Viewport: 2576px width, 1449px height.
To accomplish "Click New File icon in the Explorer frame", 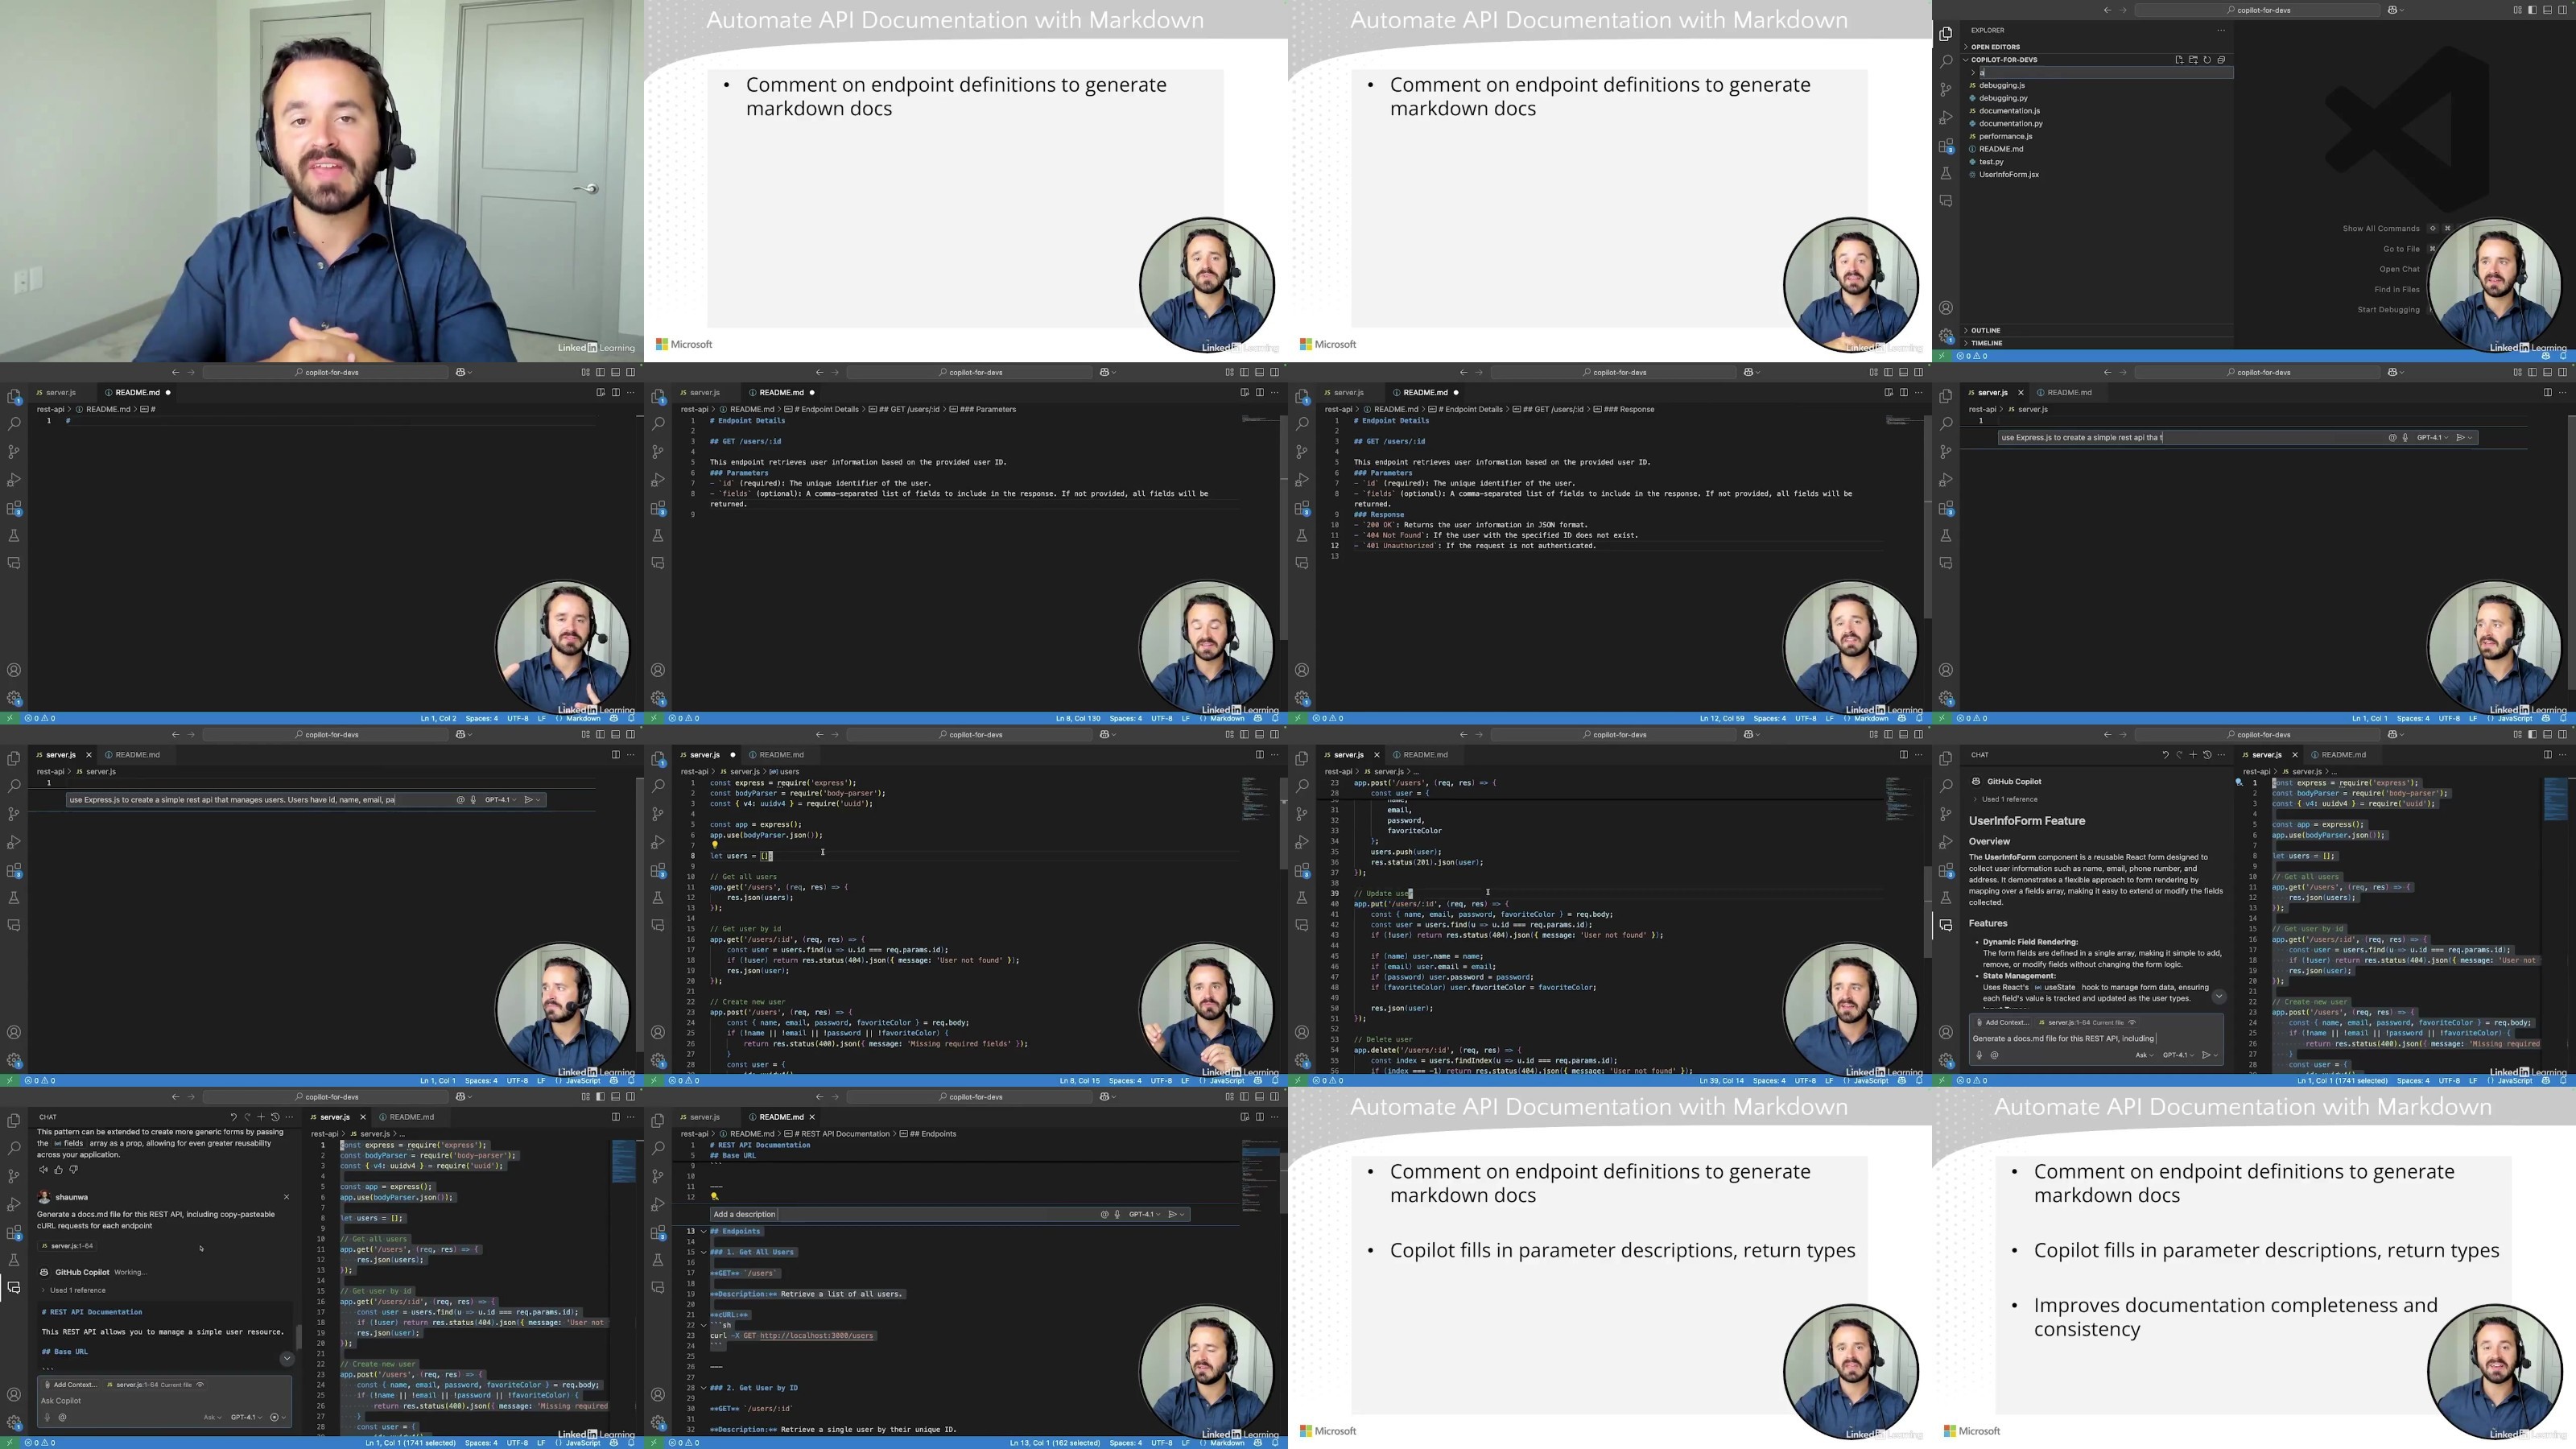I will coord(2179,60).
